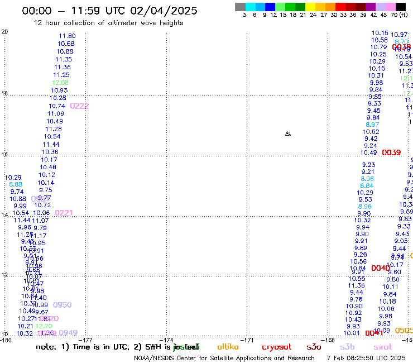Click the wave height value '10.01'

click(x=352, y=333)
